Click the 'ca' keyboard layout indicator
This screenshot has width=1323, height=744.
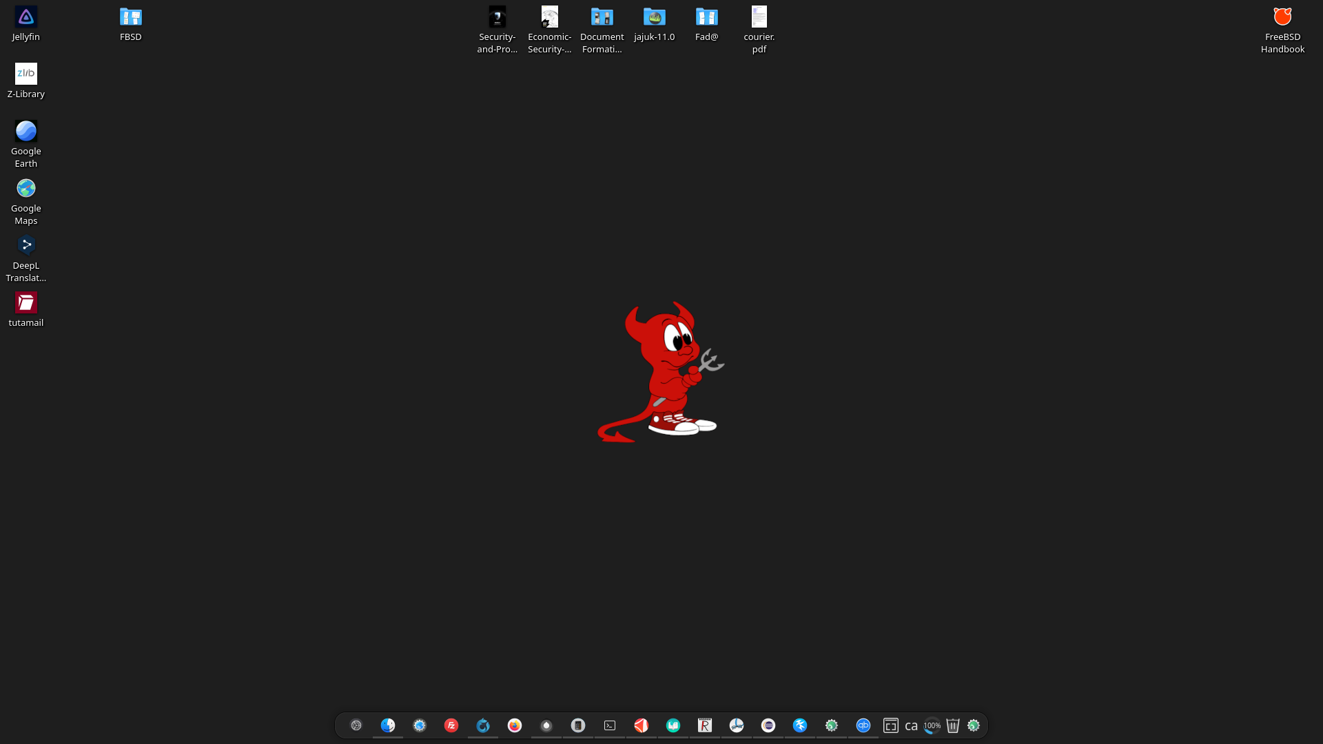(911, 725)
